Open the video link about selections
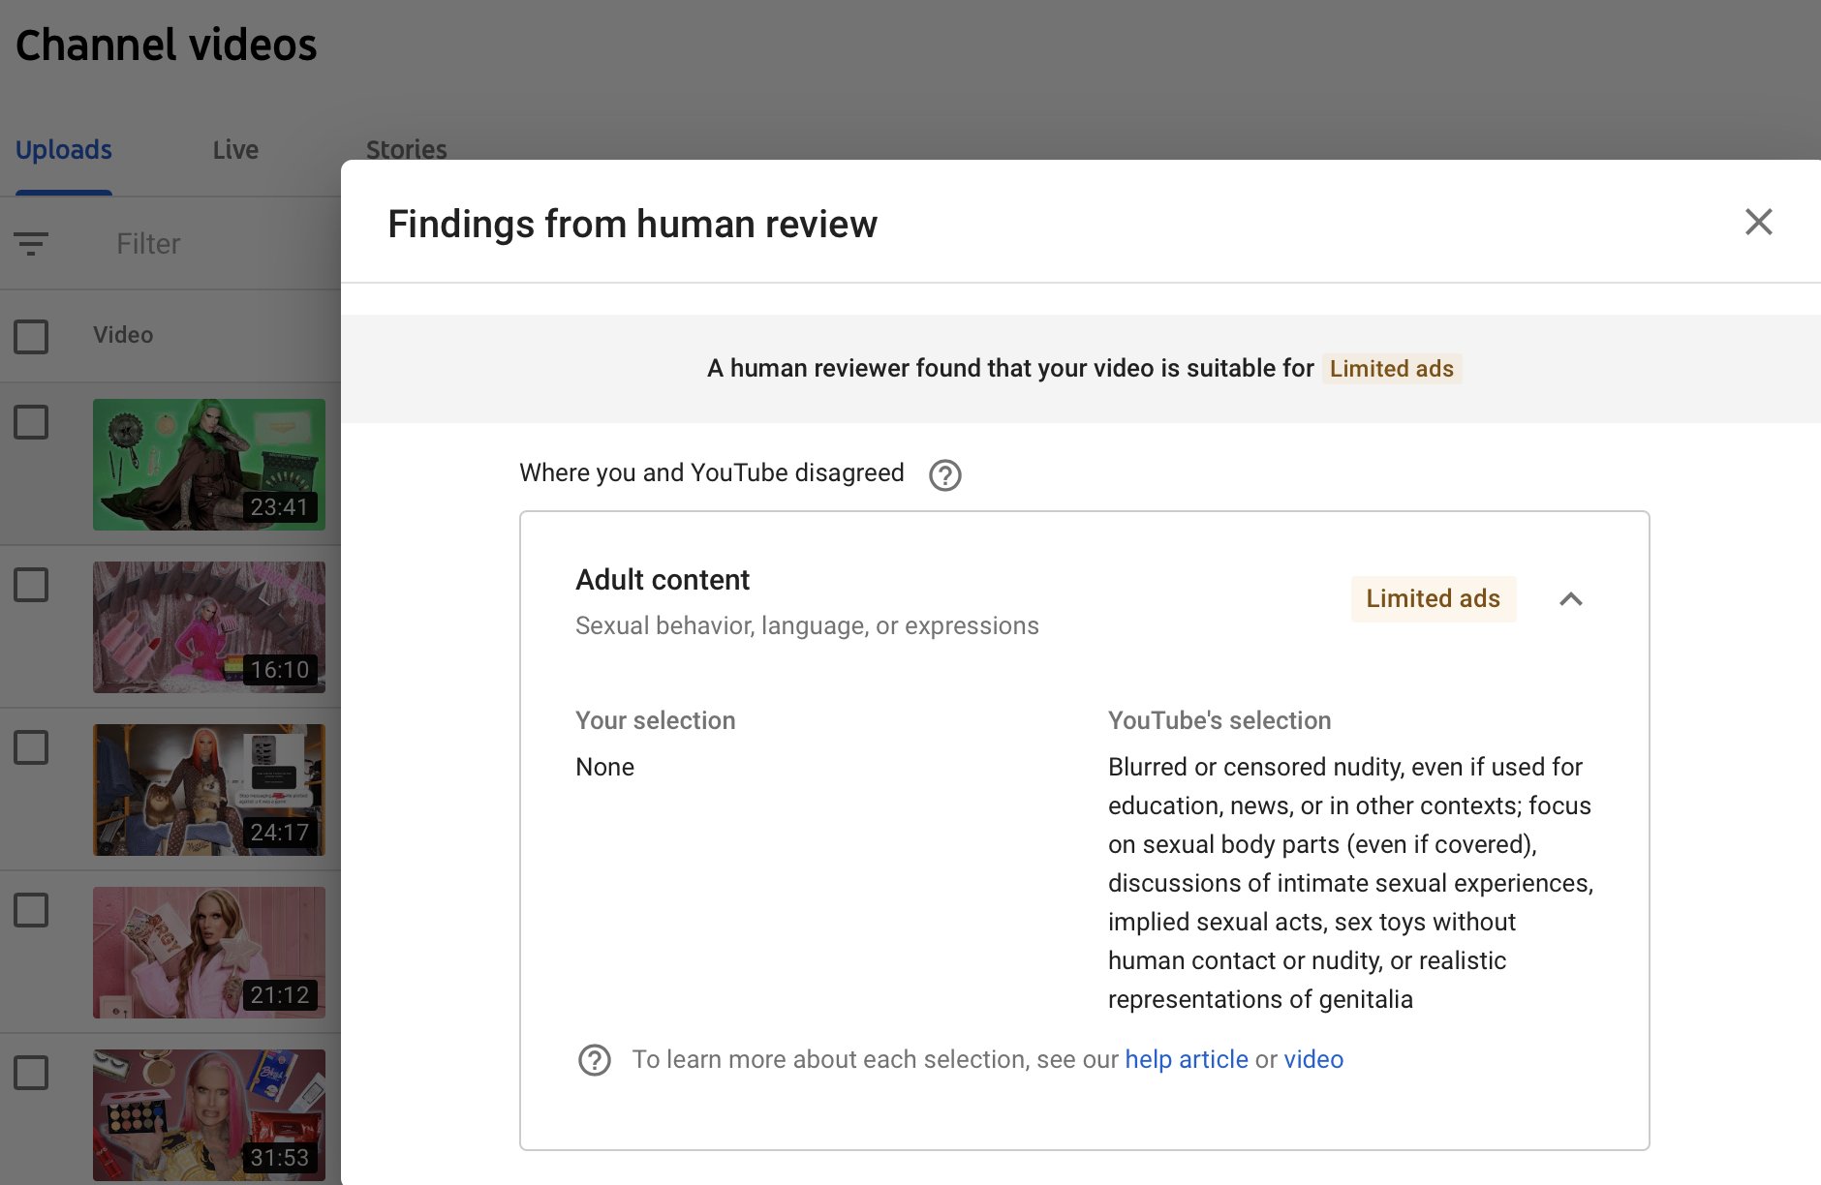Screen dimensions: 1821x1185 1313,1059
